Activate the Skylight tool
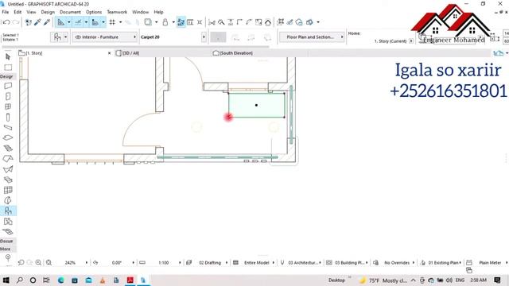Image resolution: width=509 pixels, height=286 pixels. click(x=8, y=180)
